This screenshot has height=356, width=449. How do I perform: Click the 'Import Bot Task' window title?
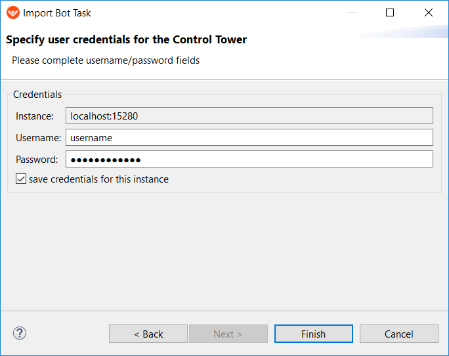click(56, 13)
